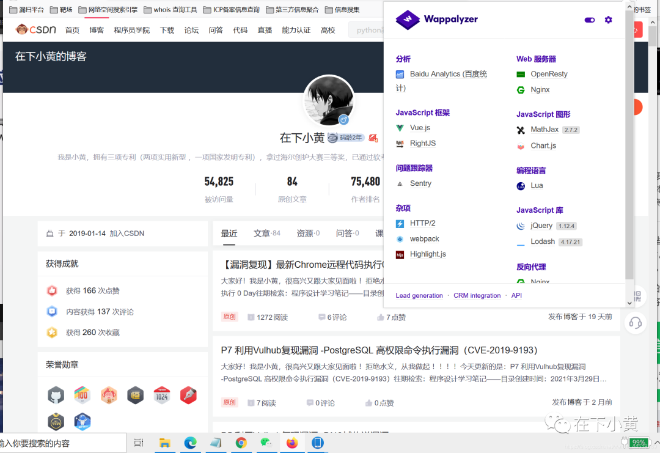Open the 下载 navigation item
The height and width of the screenshot is (453, 660).
click(x=167, y=30)
